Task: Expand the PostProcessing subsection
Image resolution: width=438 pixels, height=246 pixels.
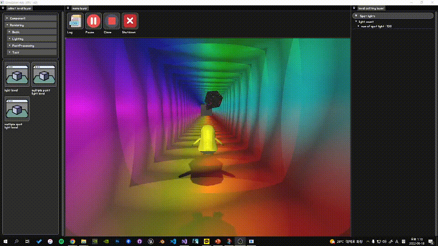Action: [x=32, y=46]
